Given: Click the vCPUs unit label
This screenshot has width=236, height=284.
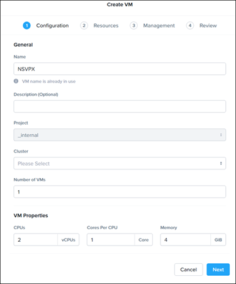Looking at the screenshot, I should coord(69,240).
